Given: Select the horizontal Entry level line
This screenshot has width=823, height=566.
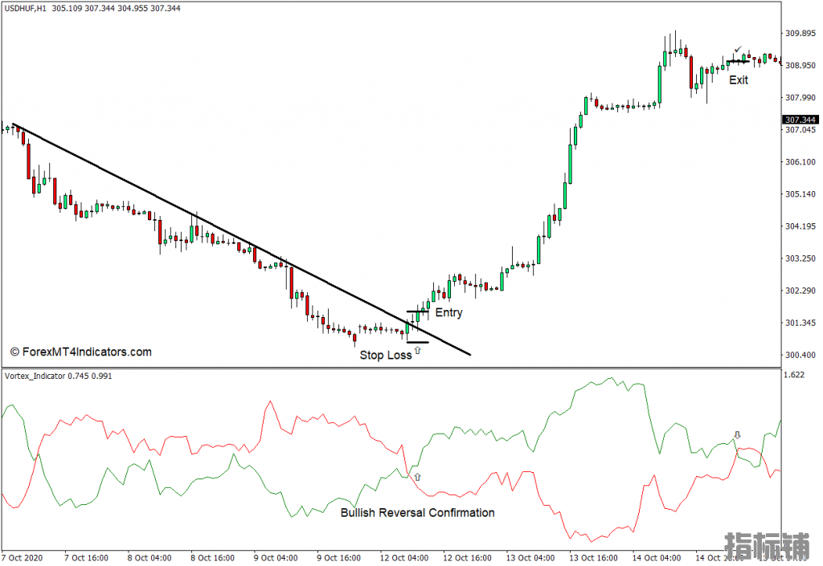Looking at the screenshot, I should coord(417,312).
